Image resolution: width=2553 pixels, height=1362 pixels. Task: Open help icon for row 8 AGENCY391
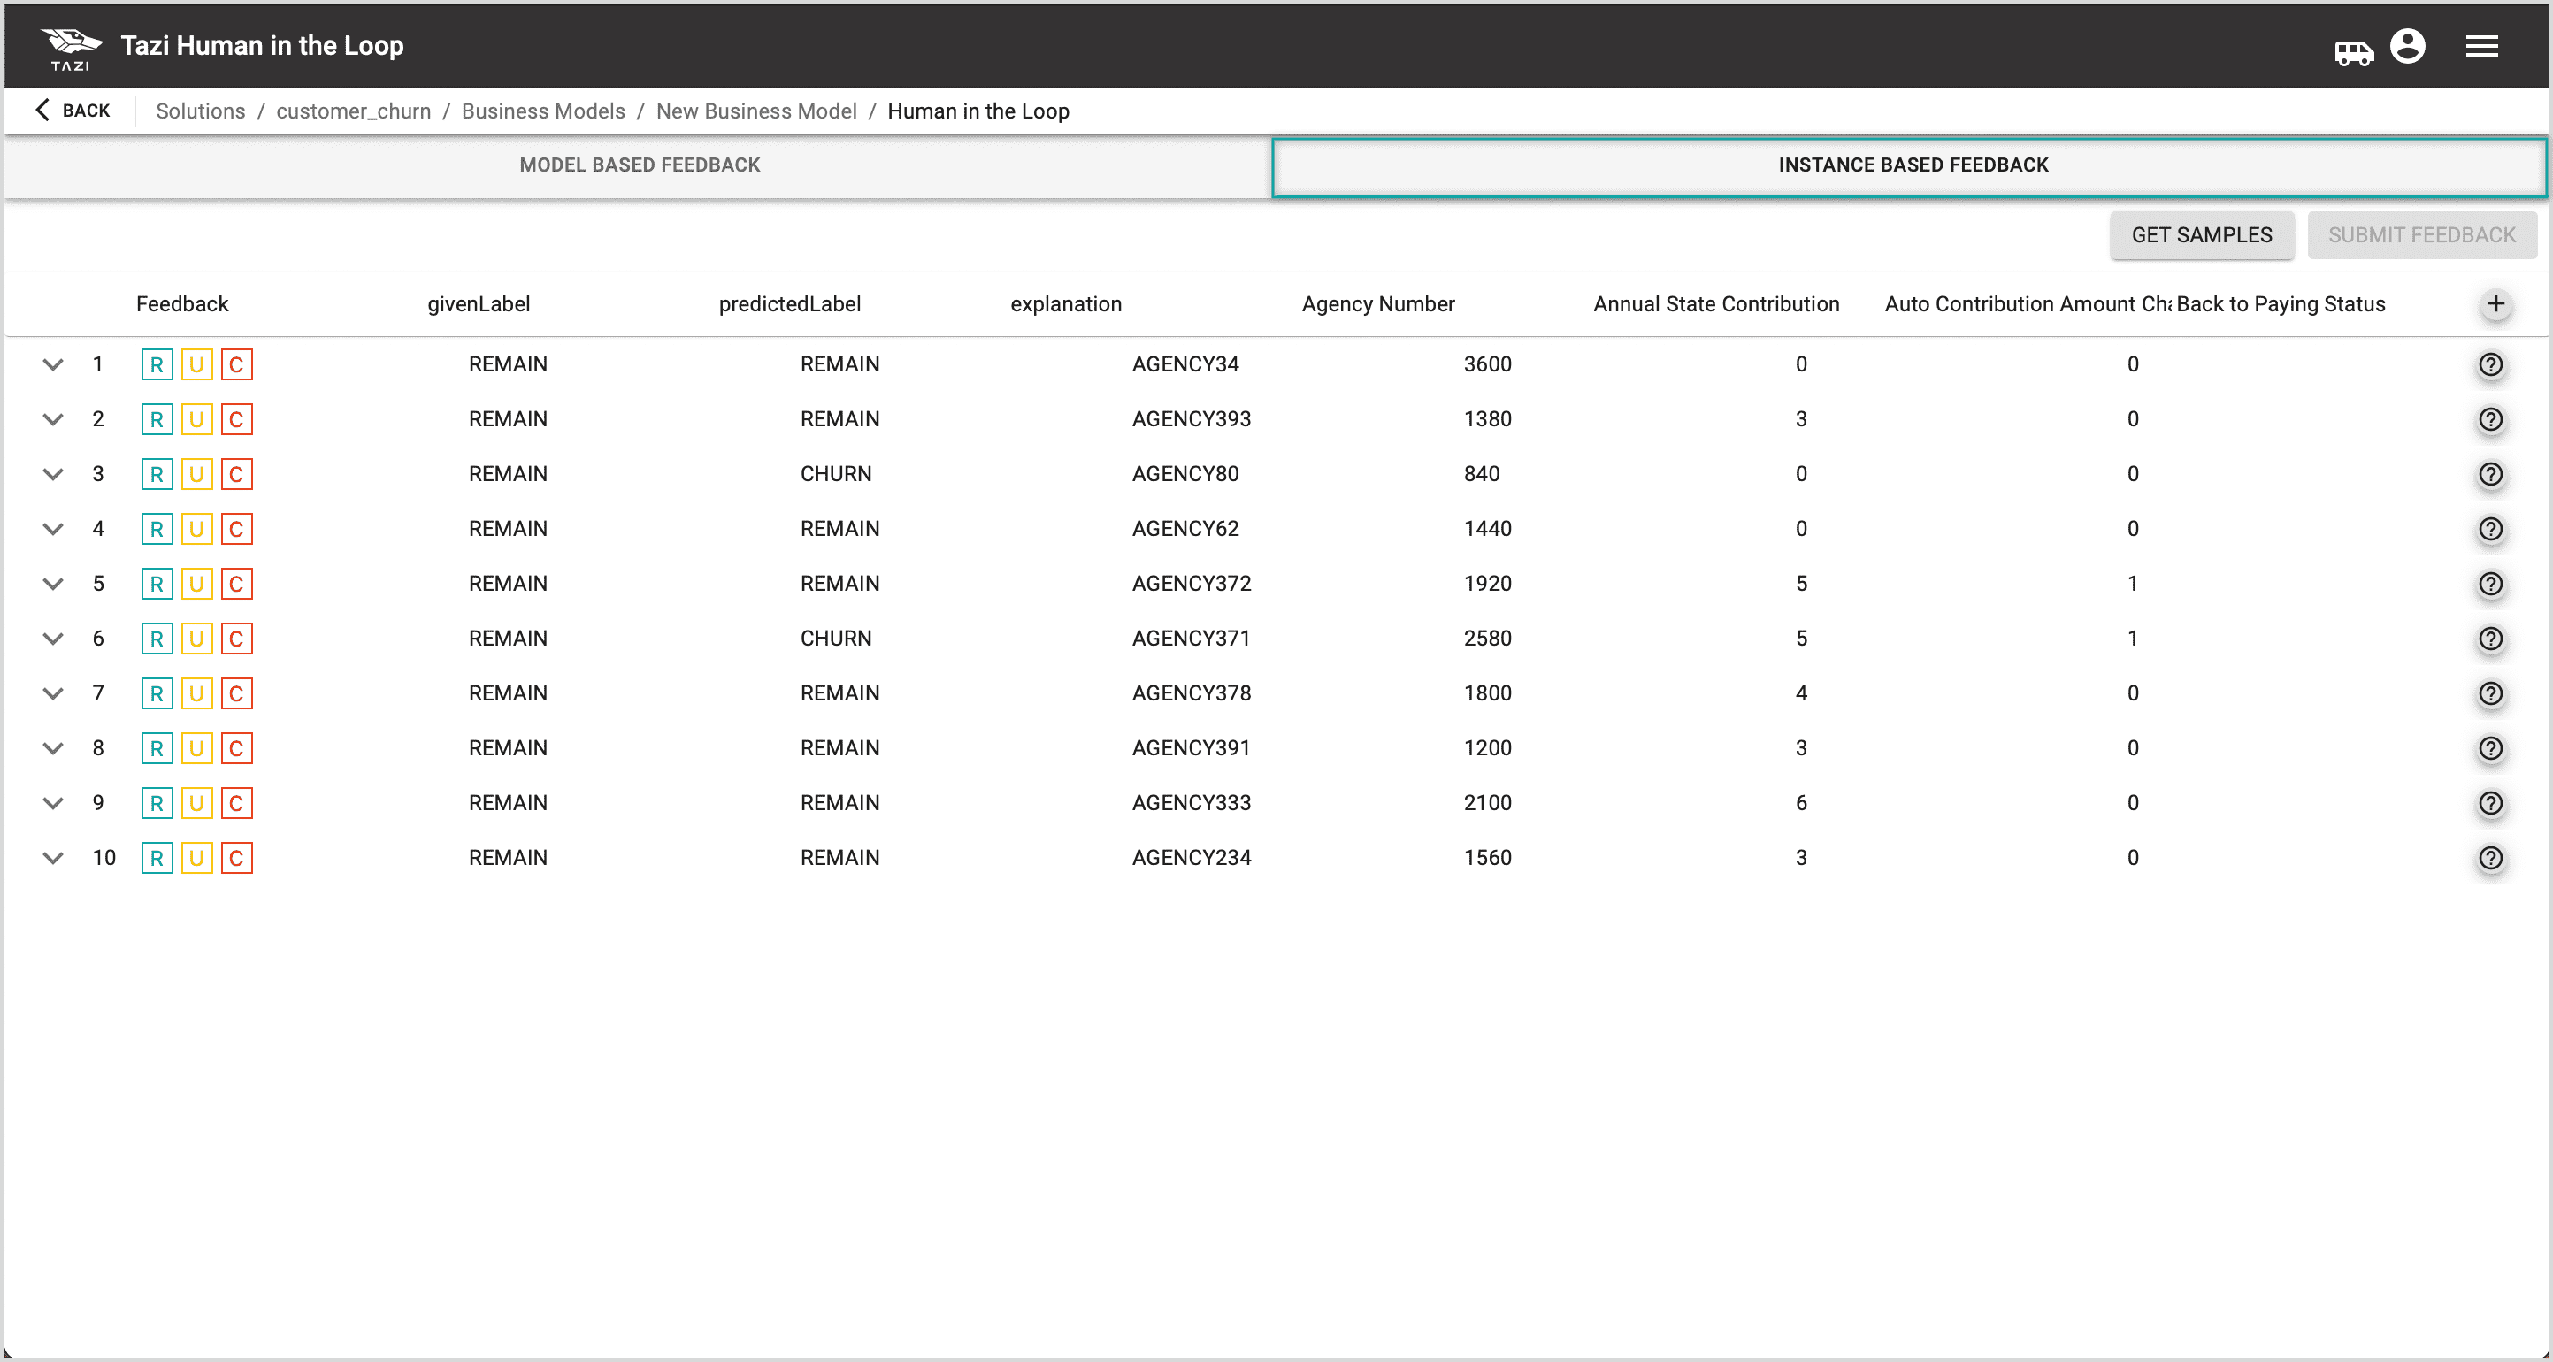2490,748
